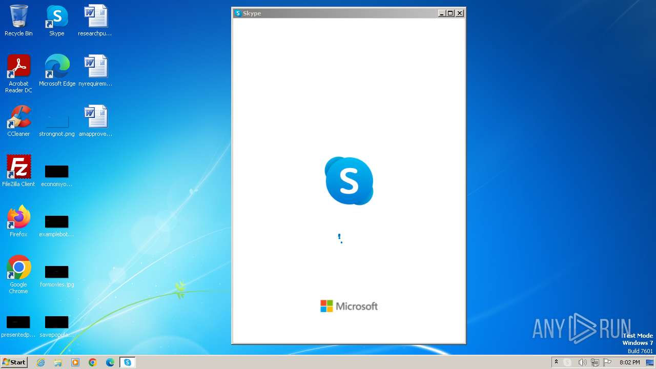Image resolution: width=656 pixels, height=369 pixels.
Task: Open the clock showing 8:02 PM
Action: tap(629, 362)
